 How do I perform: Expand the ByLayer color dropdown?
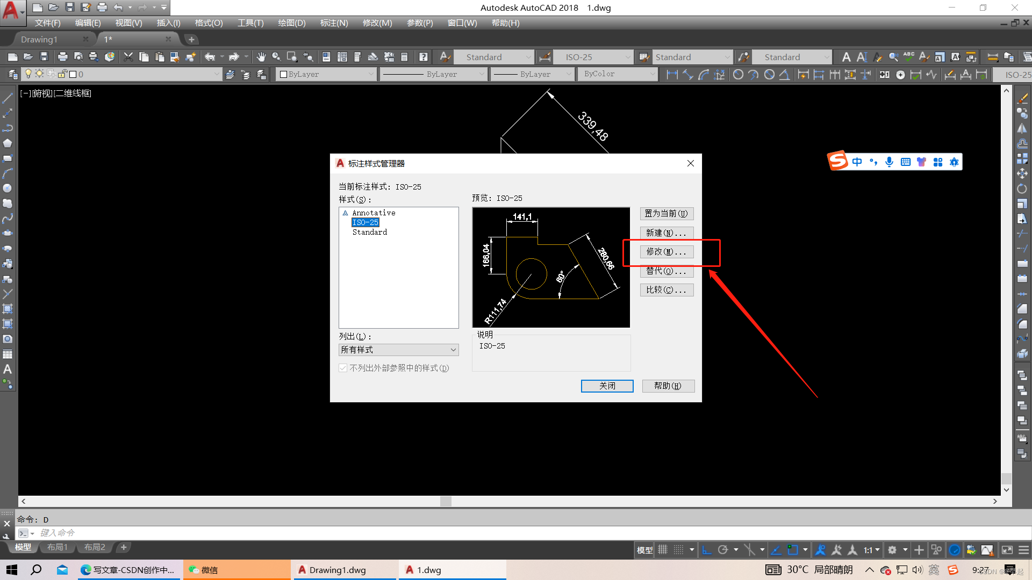click(371, 74)
